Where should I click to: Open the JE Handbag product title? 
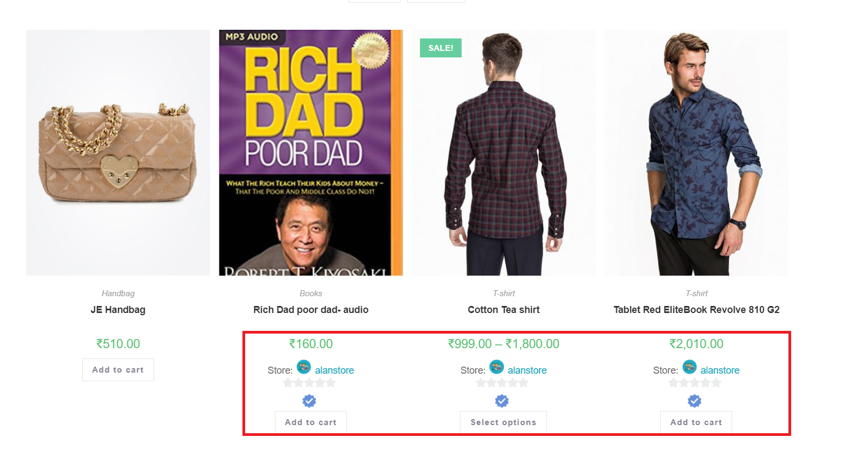coord(118,310)
